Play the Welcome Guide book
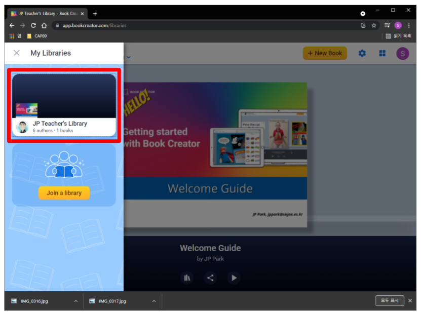Viewport: 421px width, 314px height. click(234, 278)
